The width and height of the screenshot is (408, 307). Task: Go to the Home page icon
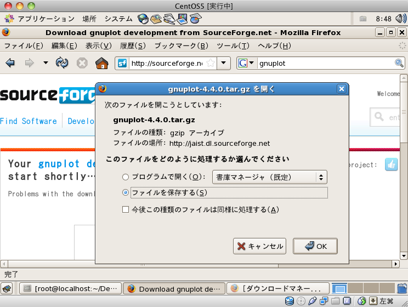102,63
